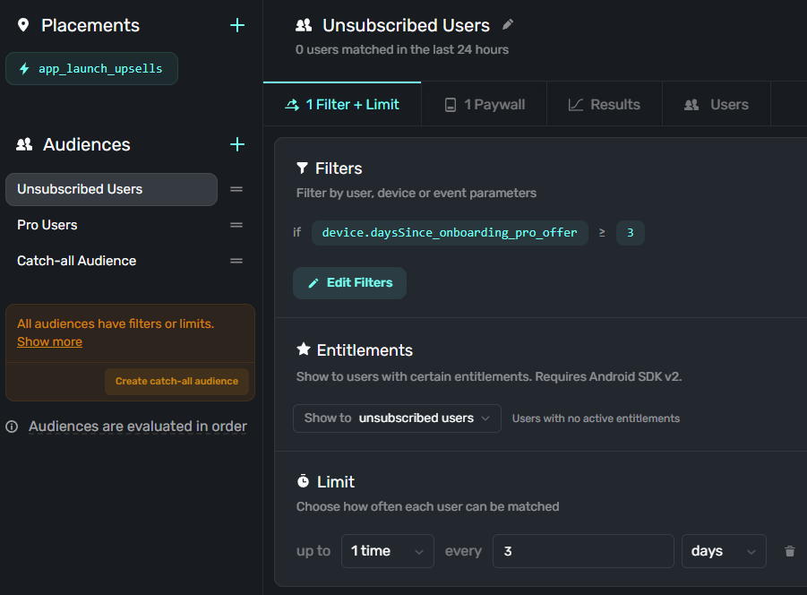Open the app_launch_upsells placement
The width and height of the screenshot is (807, 595).
coord(91,69)
